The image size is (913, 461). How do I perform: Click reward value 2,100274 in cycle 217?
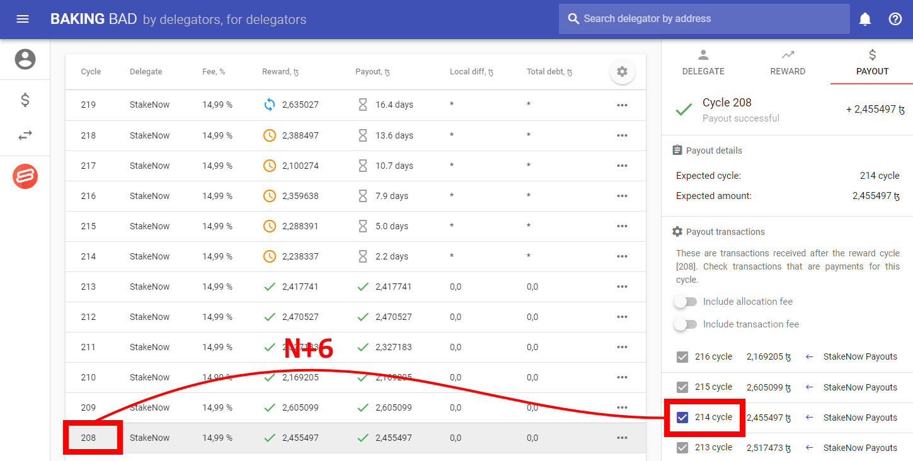301,166
